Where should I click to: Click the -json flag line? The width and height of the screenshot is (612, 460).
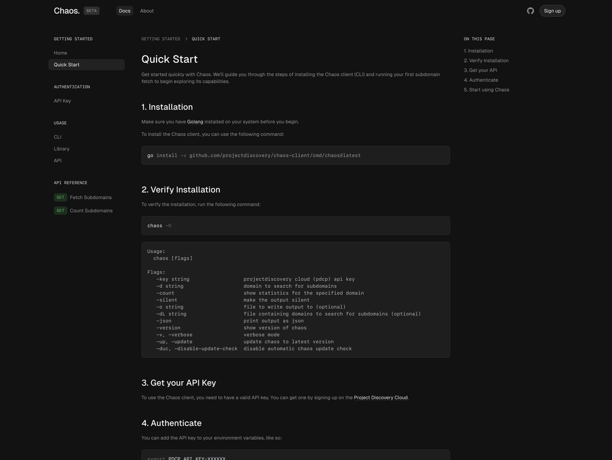[230, 321]
